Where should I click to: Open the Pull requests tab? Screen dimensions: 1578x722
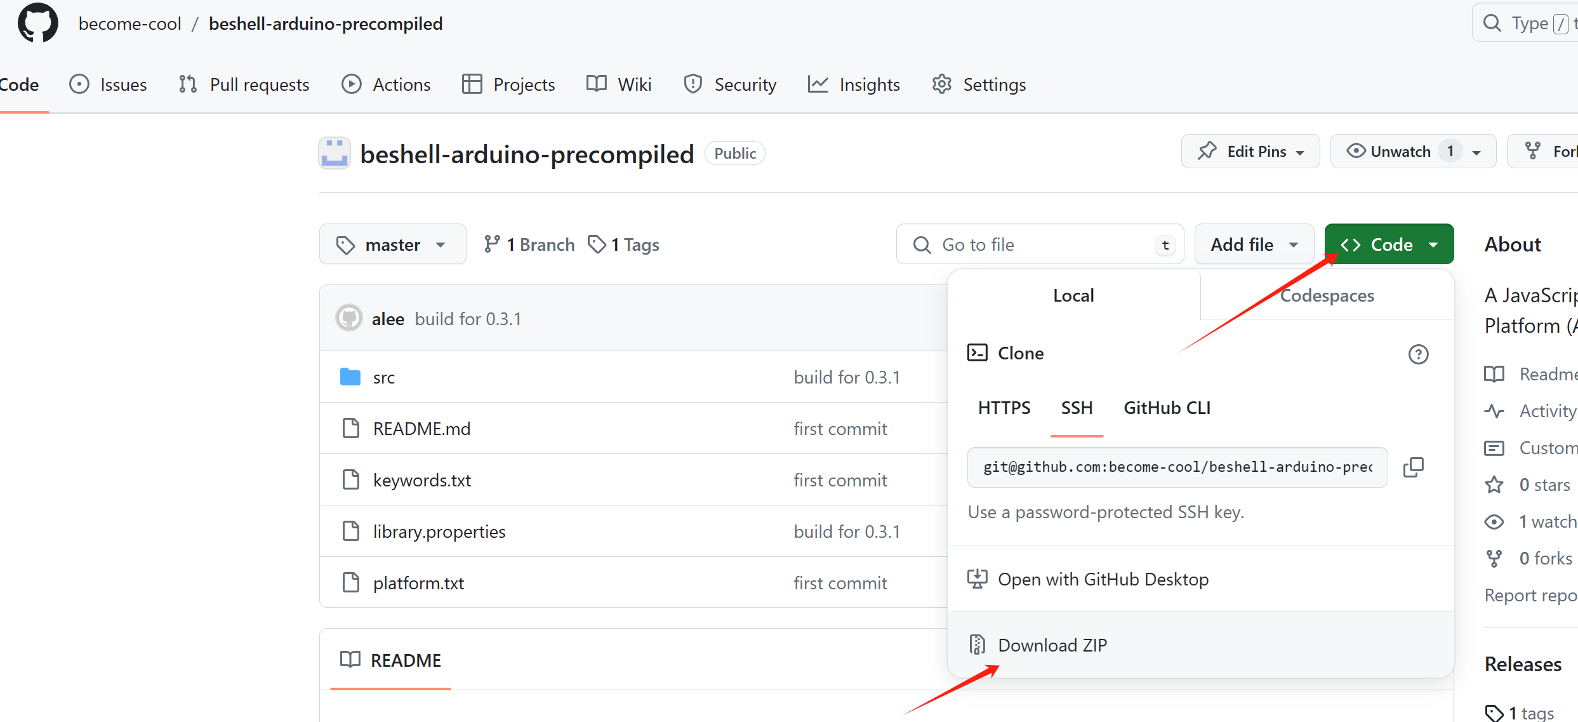(x=244, y=84)
